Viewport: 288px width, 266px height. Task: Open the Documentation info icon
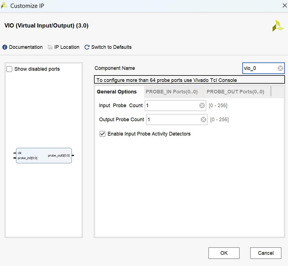pyautogui.click(x=5, y=47)
